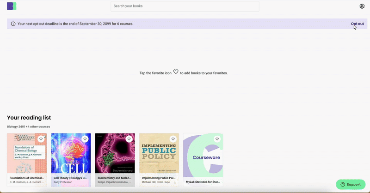The height and width of the screenshot is (193, 370).
Task: Click the bookshelf logo icon
Action: (x=12, y=6)
